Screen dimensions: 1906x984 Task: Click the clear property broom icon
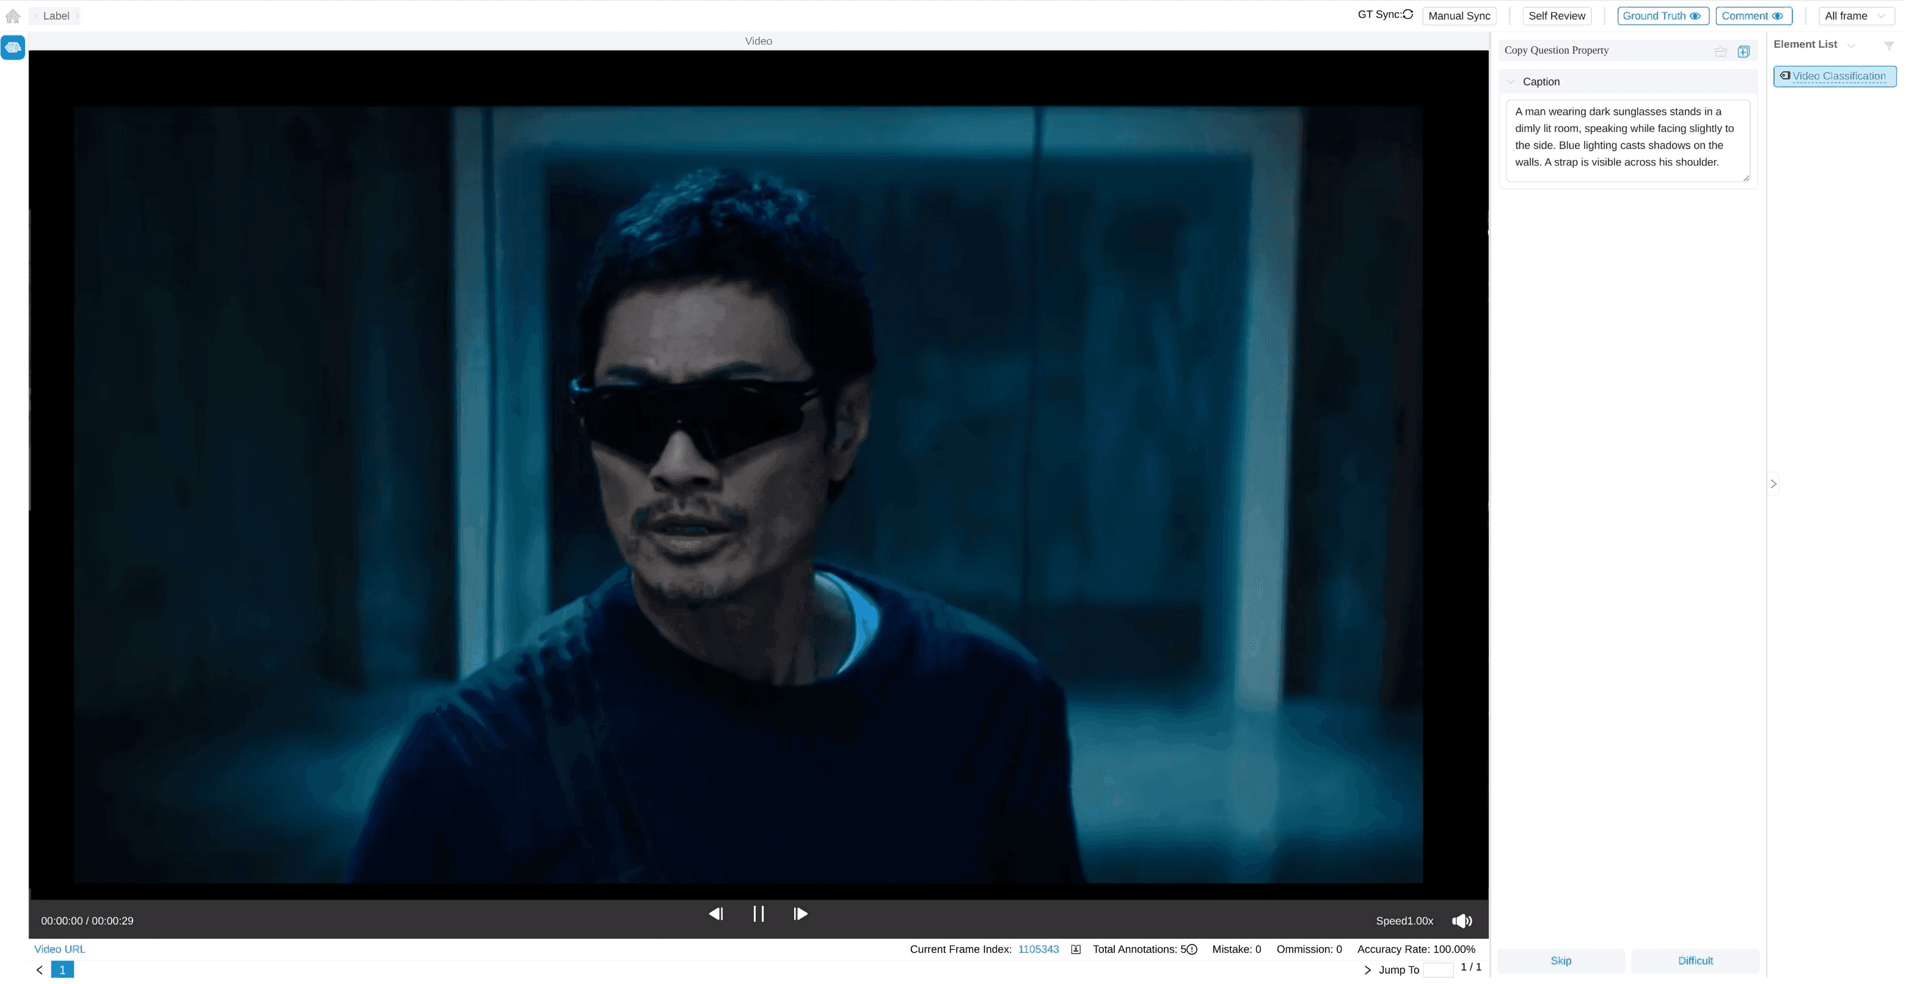1720,51
